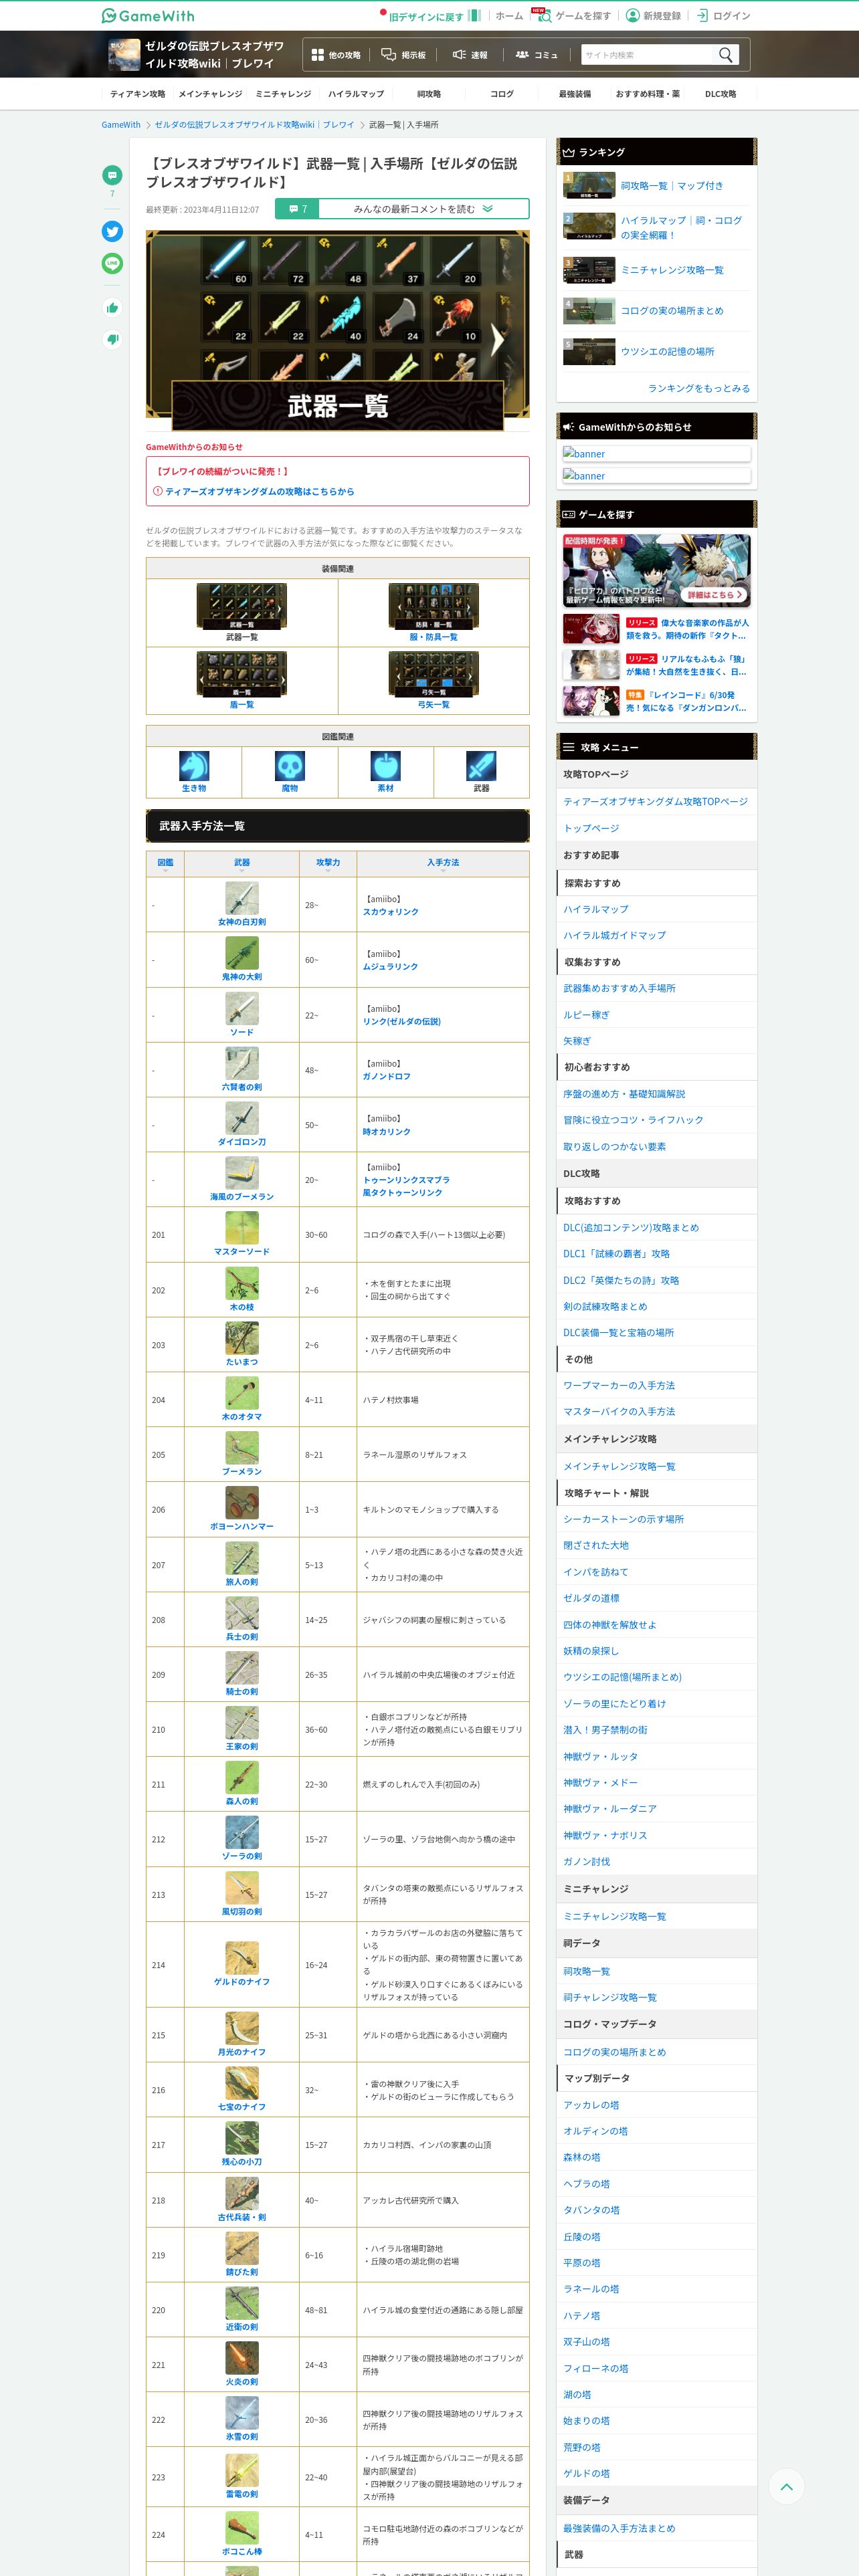The height and width of the screenshot is (2576, 859).
Task: Open 魔物 skull compendium icon
Action: point(290,766)
